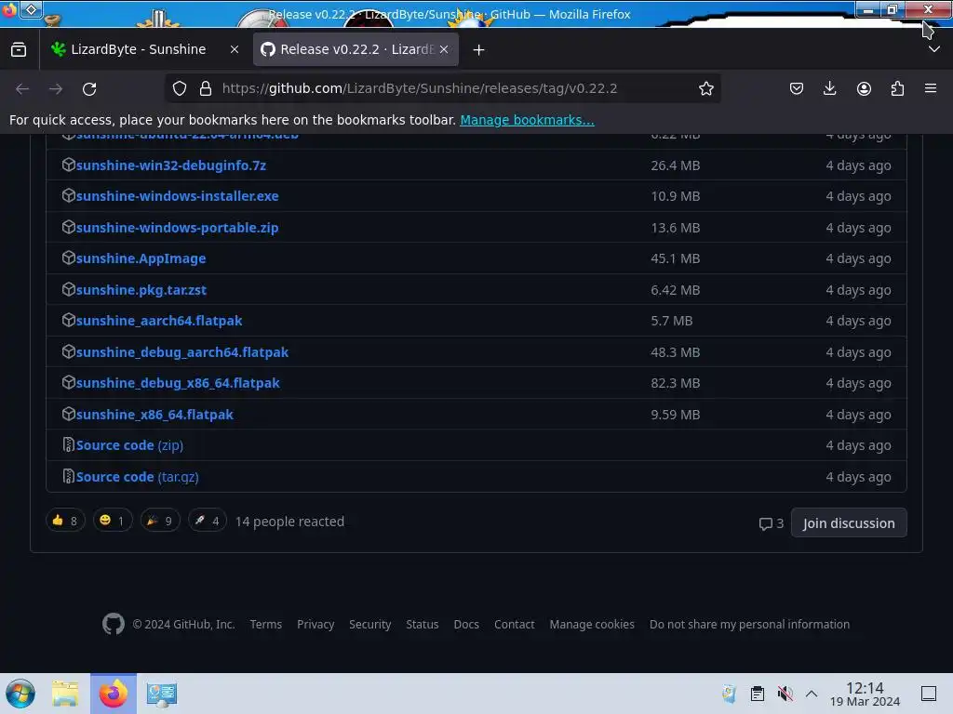Reload the current page
Image resolution: width=953 pixels, height=714 pixels.
(89, 88)
